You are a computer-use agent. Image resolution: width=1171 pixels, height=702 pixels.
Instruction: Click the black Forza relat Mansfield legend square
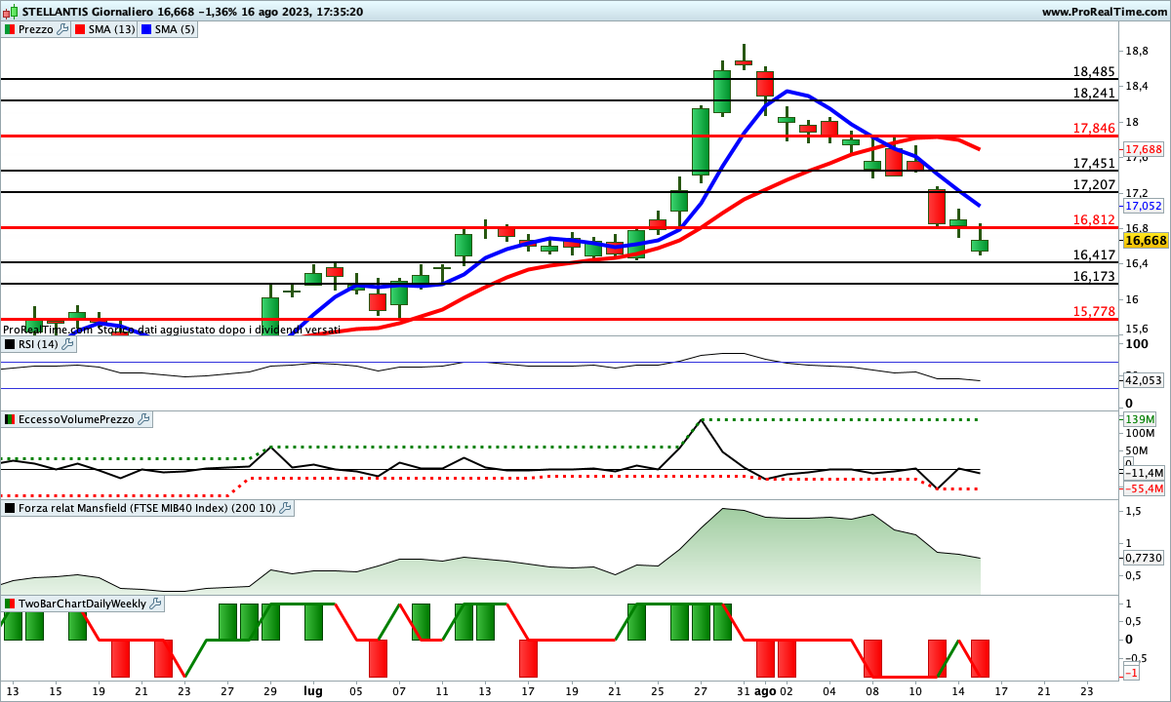[x=10, y=508]
